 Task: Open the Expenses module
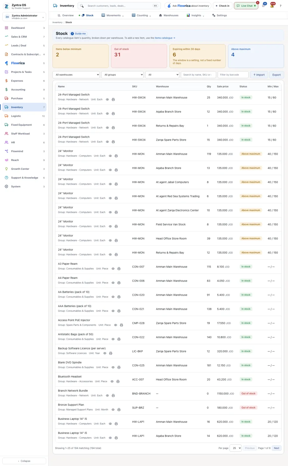coord(24,81)
